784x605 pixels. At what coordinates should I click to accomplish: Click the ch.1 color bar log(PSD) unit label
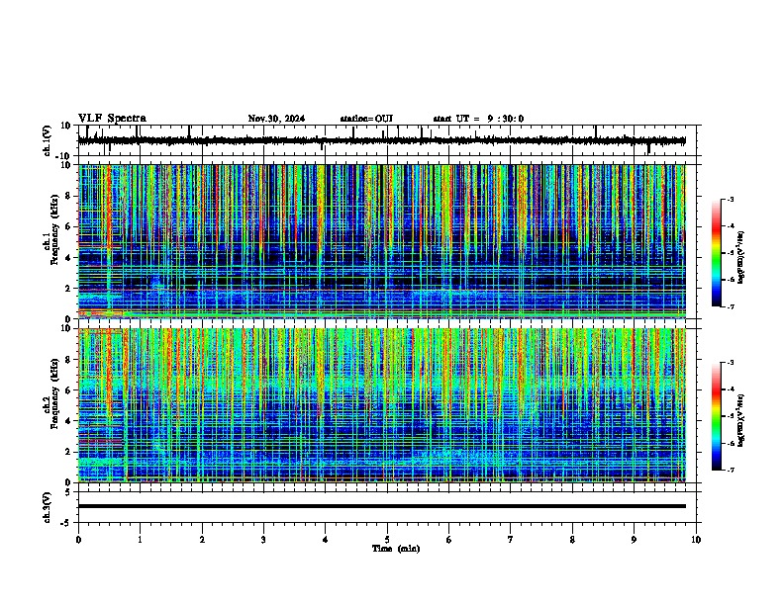pyautogui.click(x=741, y=257)
